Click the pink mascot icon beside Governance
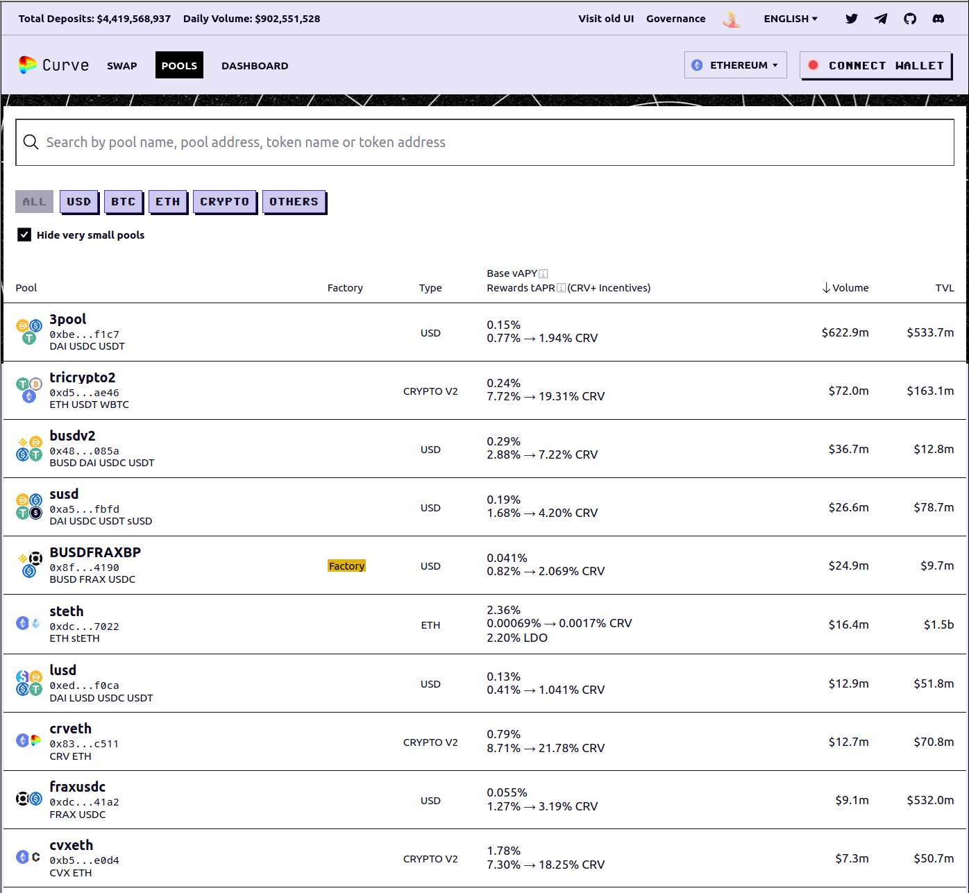Screen dimensions: 969x893 [x=731, y=19]
